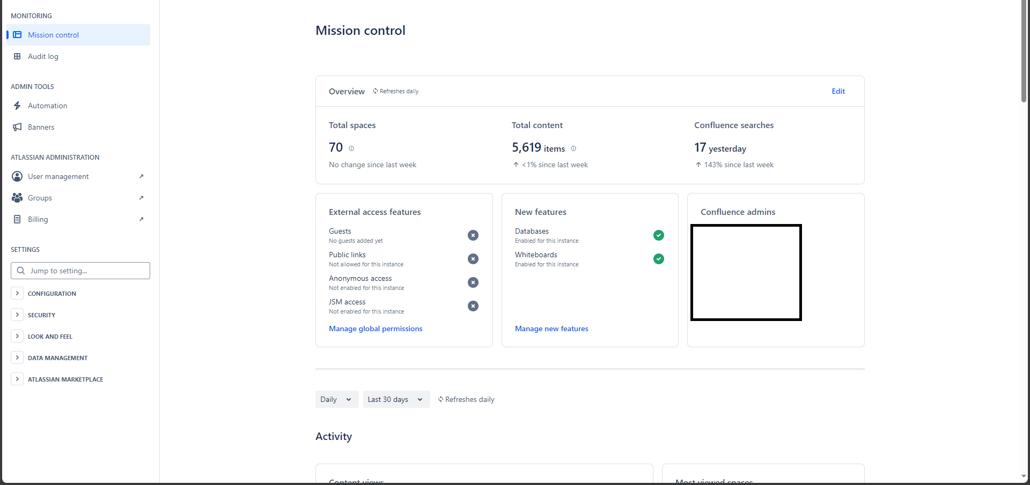Click the User management avatar icon
The width and height of the screenshot is (1030, 485).
(17, 176)
